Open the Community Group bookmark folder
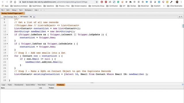 coord(97,6)
